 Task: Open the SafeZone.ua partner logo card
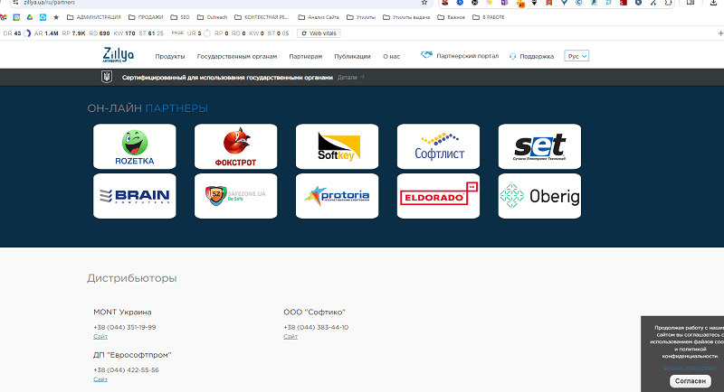coord(235,196)
